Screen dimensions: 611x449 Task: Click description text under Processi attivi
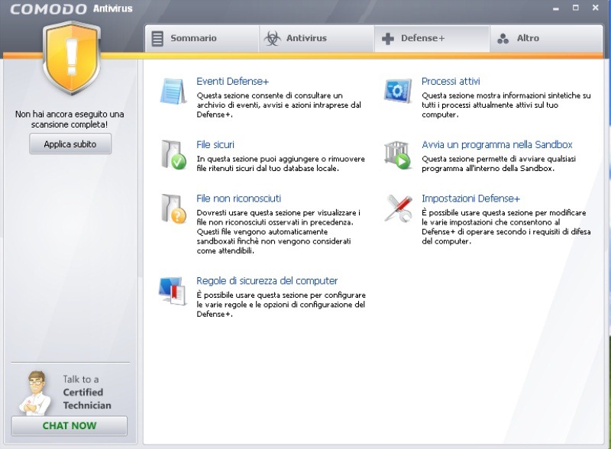pyautogui.click(x=506, y=105)
